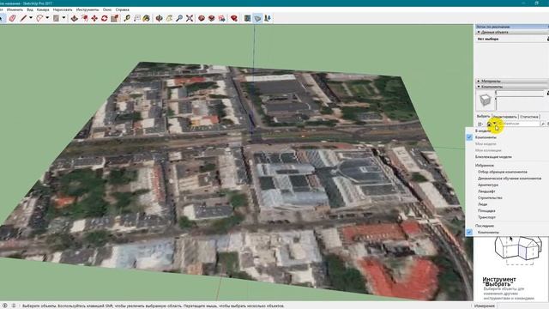Select the Text label tool
The image size is (549, 309).
pyautogui.click(x=137, y=18)
